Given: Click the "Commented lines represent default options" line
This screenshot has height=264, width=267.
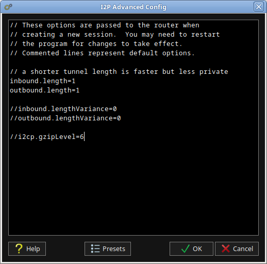Looking at the screenshot, I should click(x=102, y=53).
